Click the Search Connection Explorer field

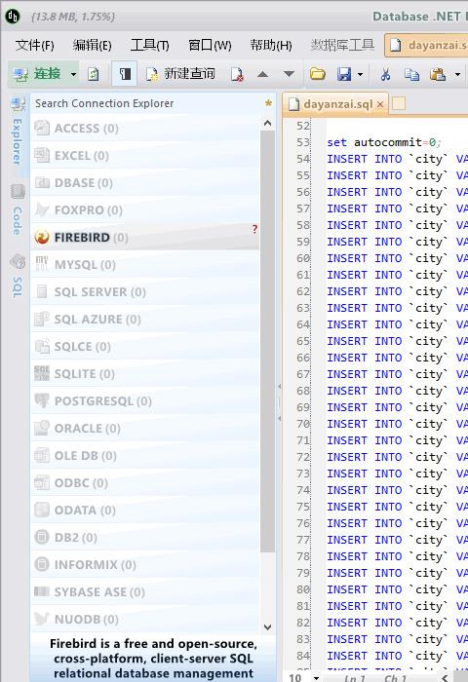147,103
